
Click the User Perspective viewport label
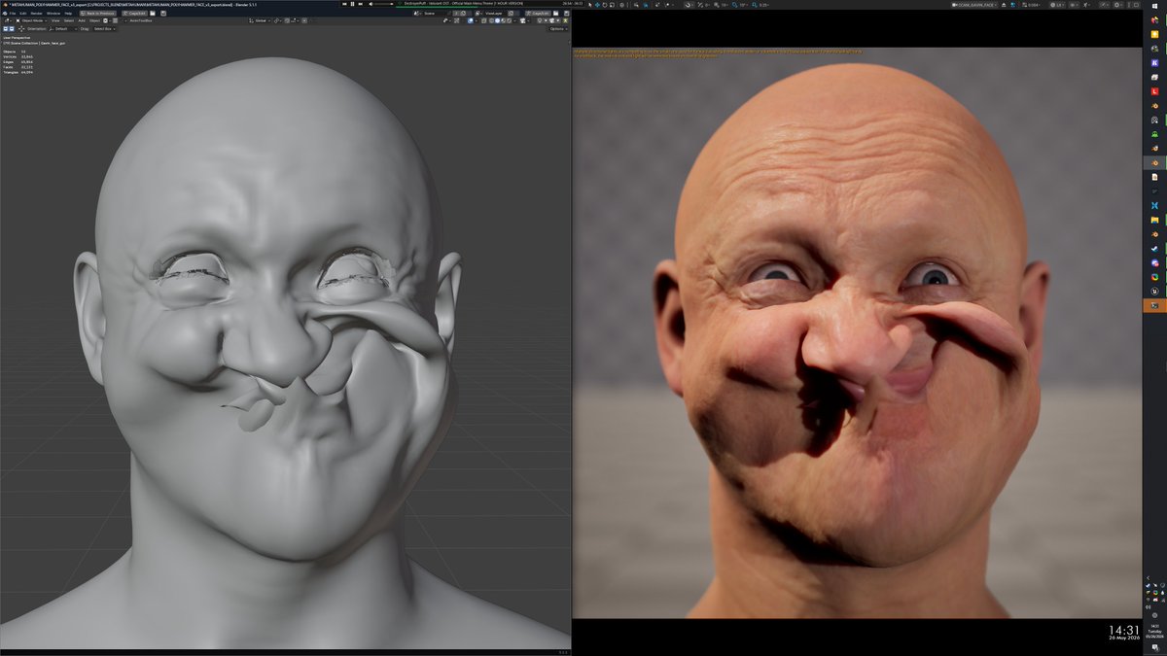point(17,37)
